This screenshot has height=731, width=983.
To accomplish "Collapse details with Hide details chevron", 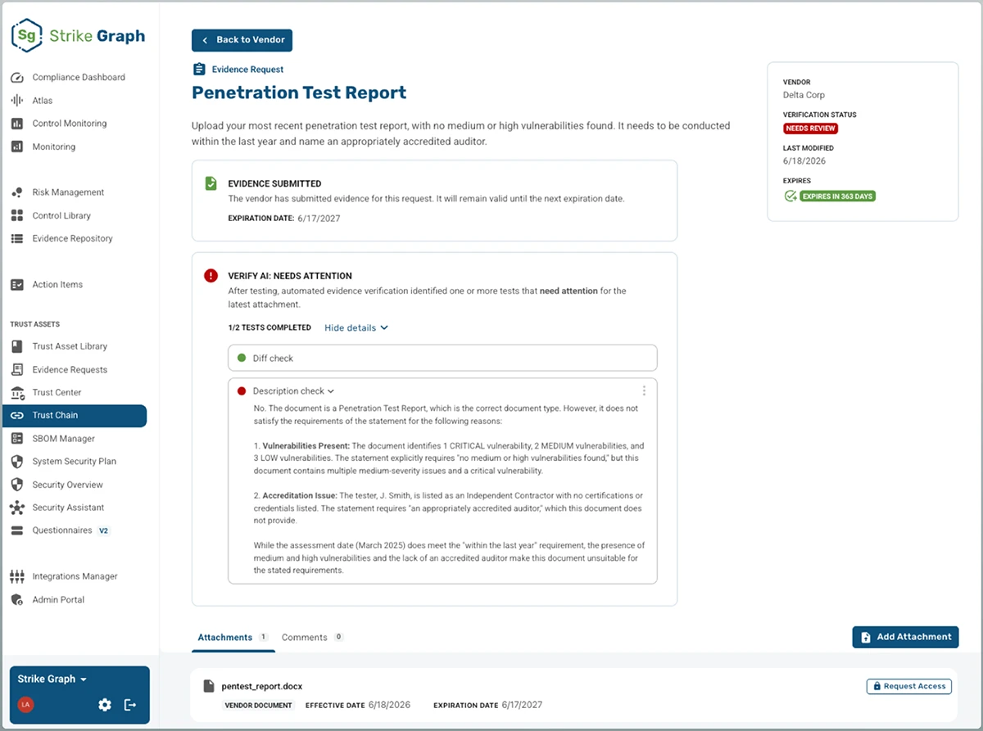I will point(384,327).
